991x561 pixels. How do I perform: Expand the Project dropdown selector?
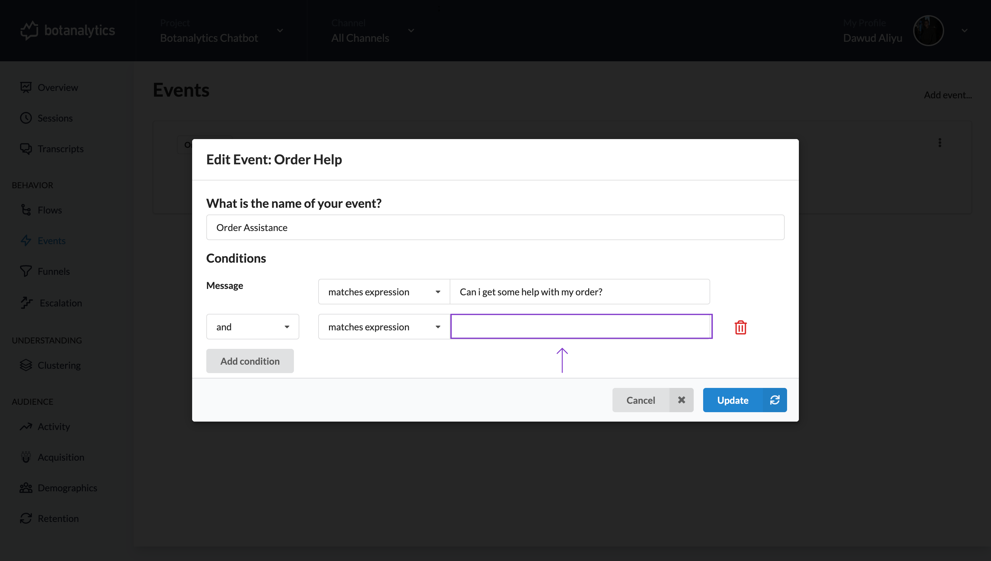pos(280,31)
